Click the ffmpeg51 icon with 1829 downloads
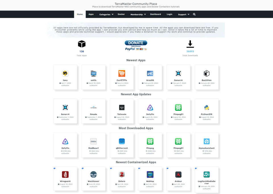Image resolution: width=273 pixels, height=194 pixels. coord(178,141)
